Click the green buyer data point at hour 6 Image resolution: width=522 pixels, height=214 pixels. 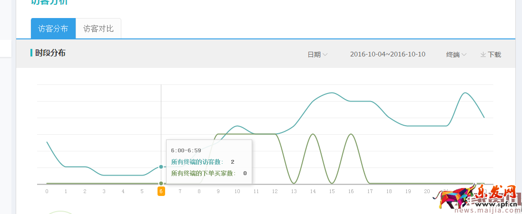161,183
